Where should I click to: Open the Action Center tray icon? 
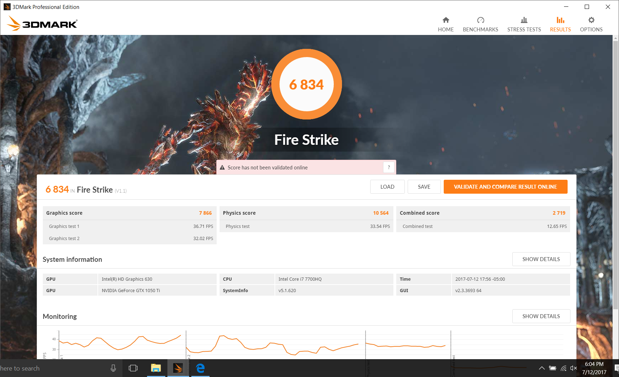pyautogui.click(x=616, y=368)
